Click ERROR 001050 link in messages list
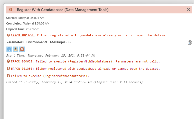 [22, 69]
